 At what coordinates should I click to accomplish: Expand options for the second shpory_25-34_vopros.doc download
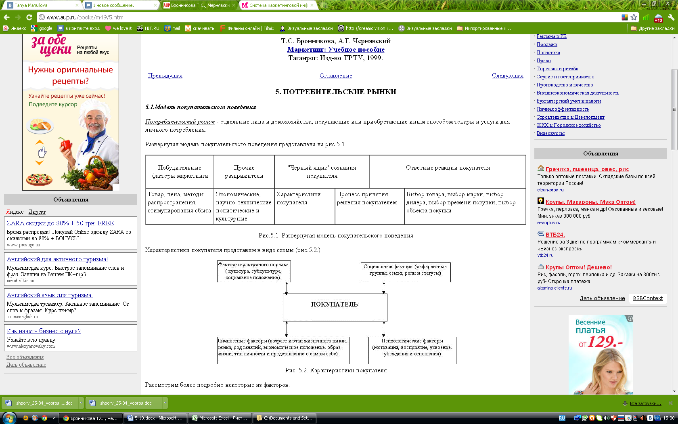[x=165, y=403]
